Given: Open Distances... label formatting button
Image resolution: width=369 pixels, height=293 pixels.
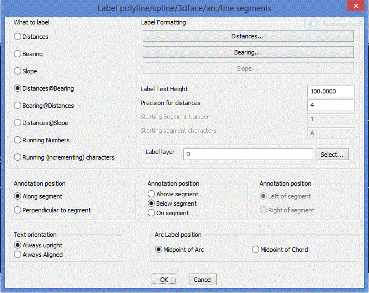Looking at the screenshot, I should click(x=248, y=36).
